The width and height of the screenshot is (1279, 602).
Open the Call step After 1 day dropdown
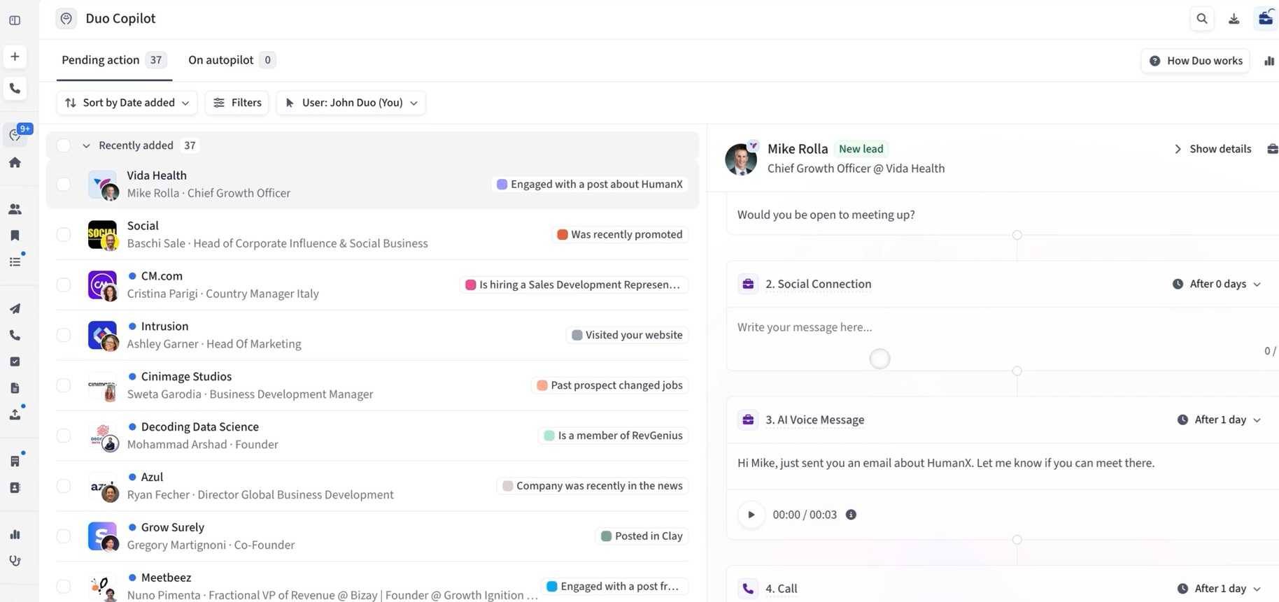[1220, 589]
